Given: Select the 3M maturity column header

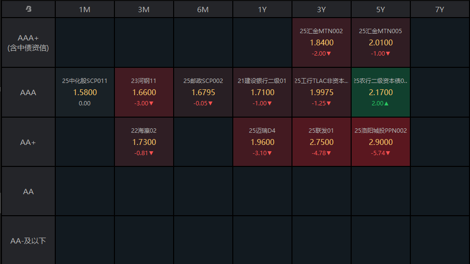Looking at the screenshot, I should point(144,9).
